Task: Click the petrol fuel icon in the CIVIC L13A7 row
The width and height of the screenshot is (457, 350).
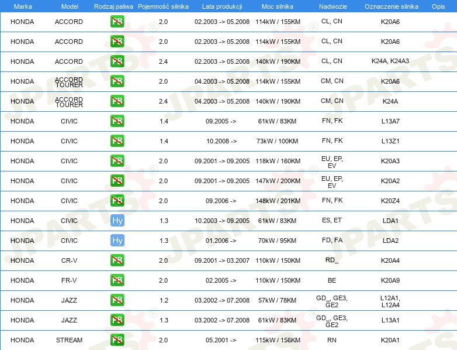Action: 117,121
